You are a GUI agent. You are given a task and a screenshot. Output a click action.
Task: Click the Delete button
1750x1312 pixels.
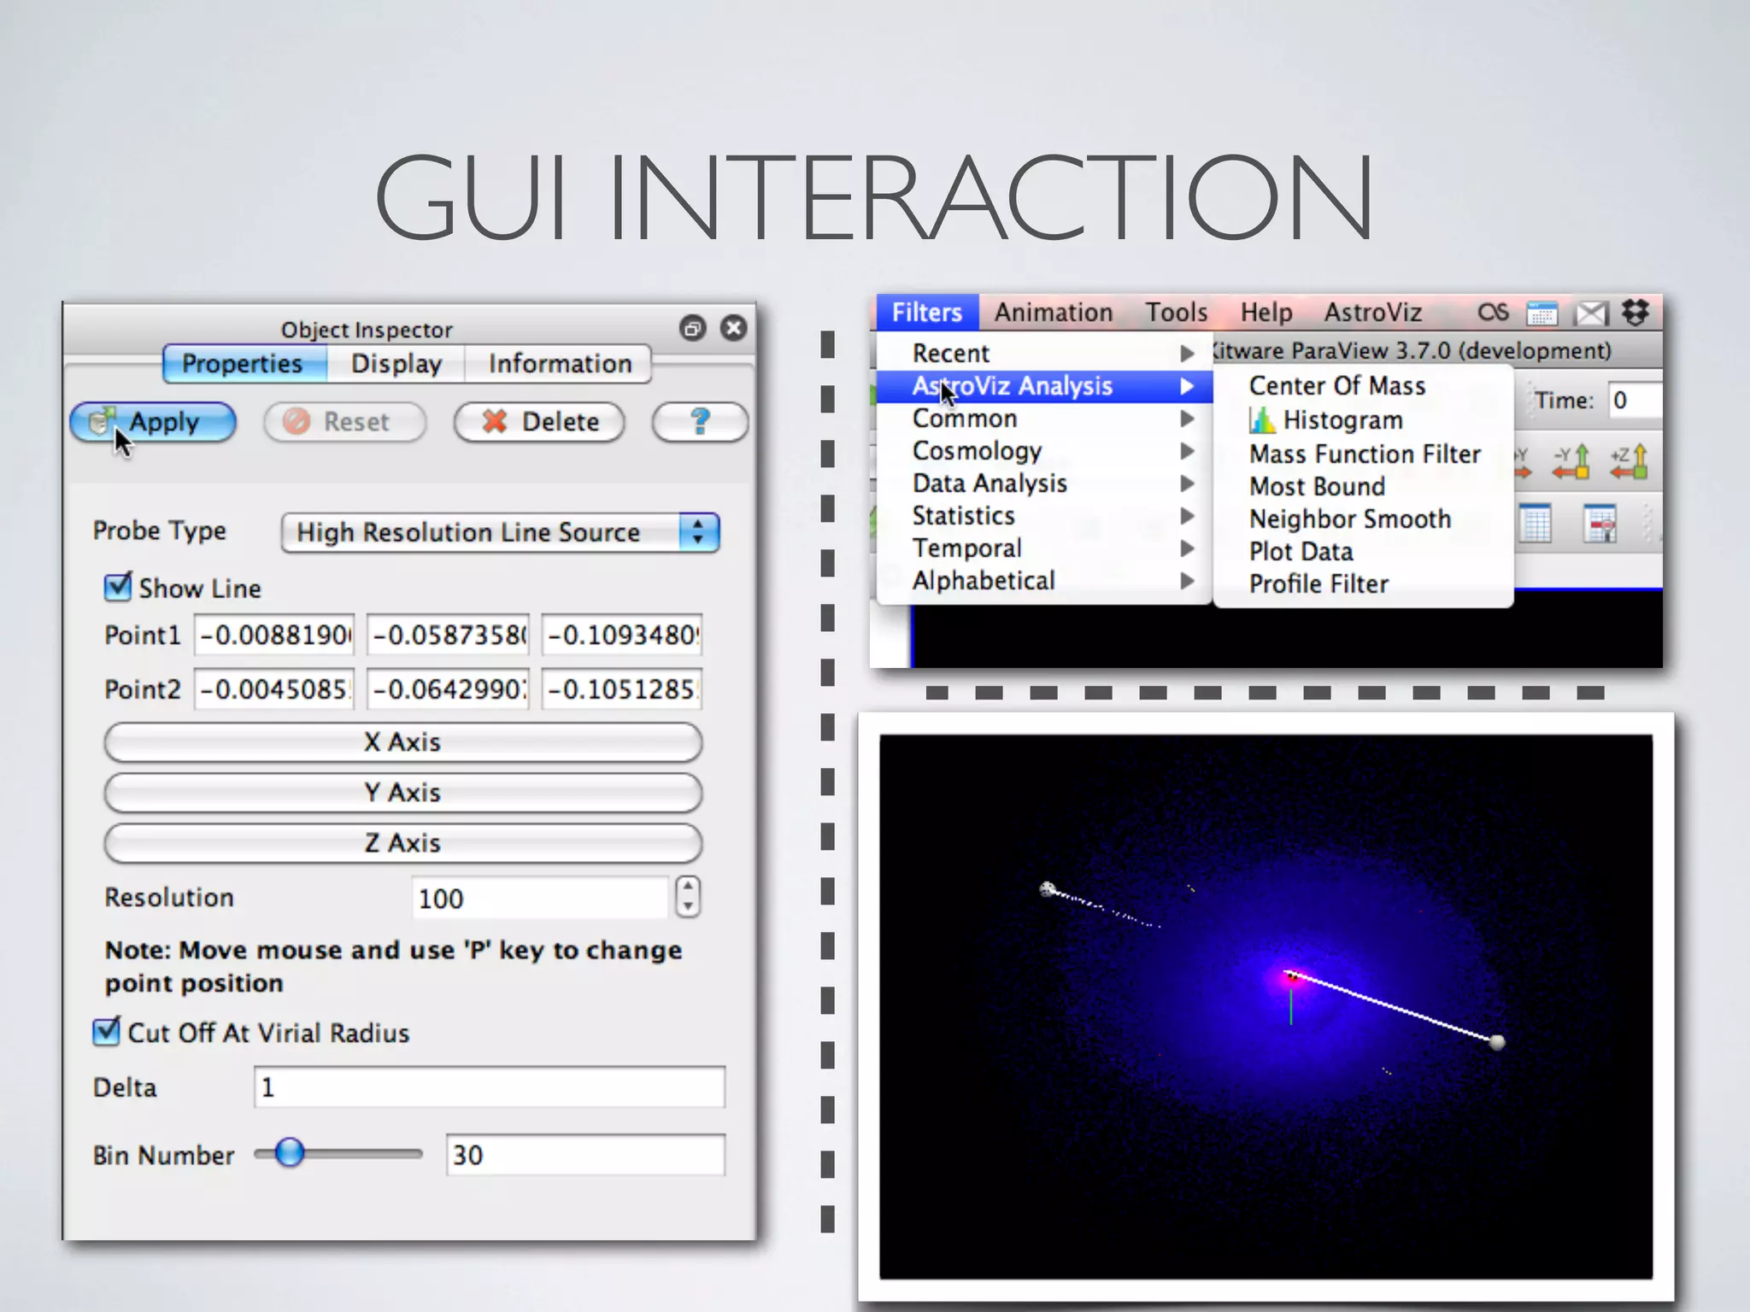pyautogui.click(x=539, y=422)
